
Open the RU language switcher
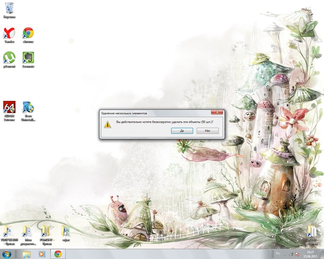[278, 254]
